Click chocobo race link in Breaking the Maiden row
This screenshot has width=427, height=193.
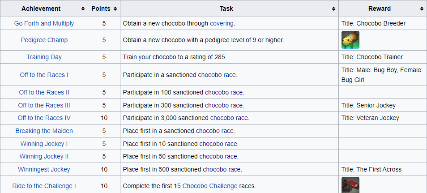215,131
